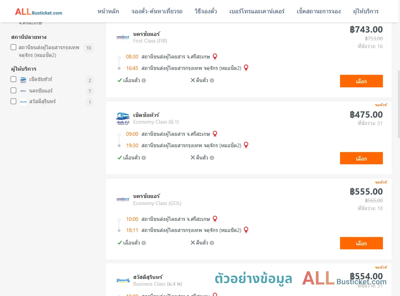Tick the เชิดชัยทัวร์ operator checkbox

click(14, 79)
